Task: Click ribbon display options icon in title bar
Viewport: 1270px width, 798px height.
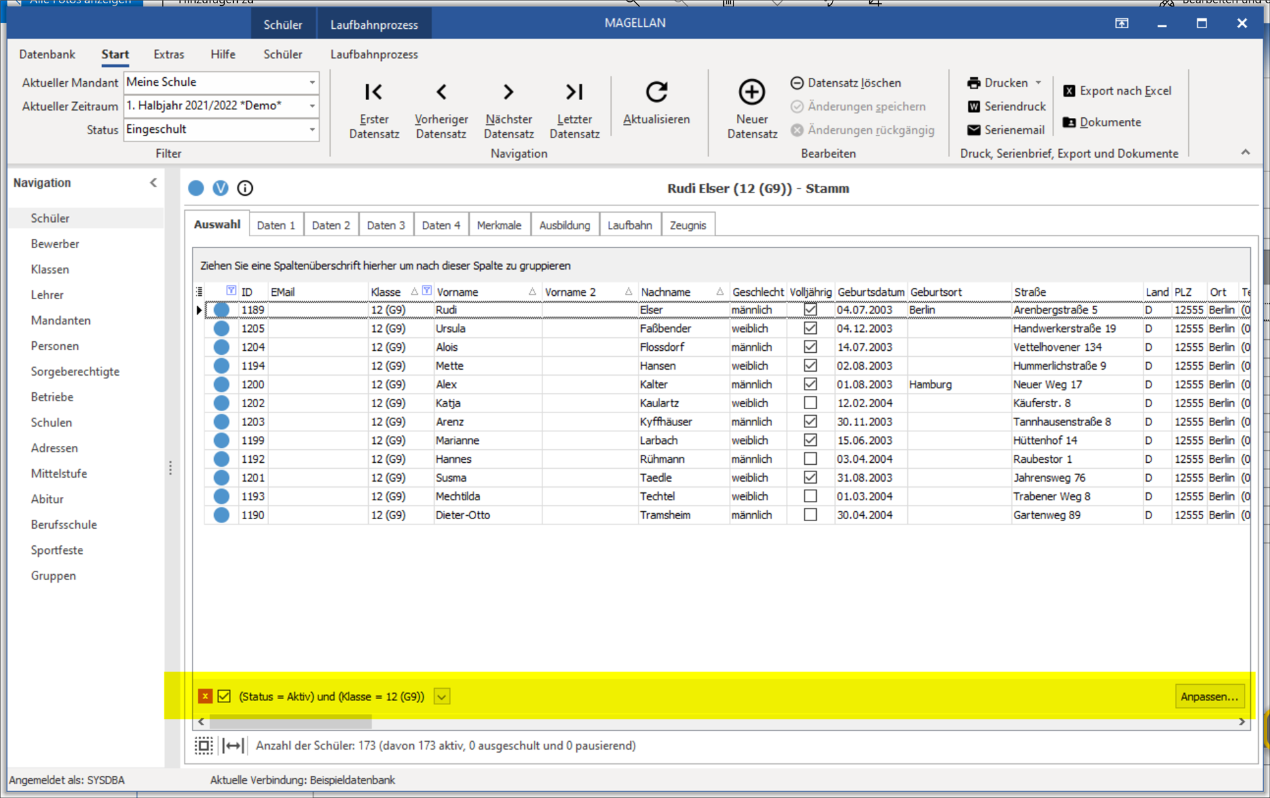Action: [x=1121, y=24]
